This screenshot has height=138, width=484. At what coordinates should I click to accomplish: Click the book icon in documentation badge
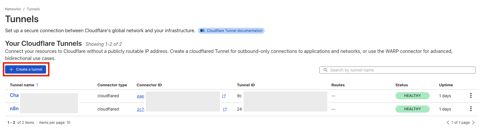202,31
